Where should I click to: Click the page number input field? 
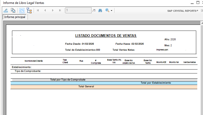[x=78, y=10]
